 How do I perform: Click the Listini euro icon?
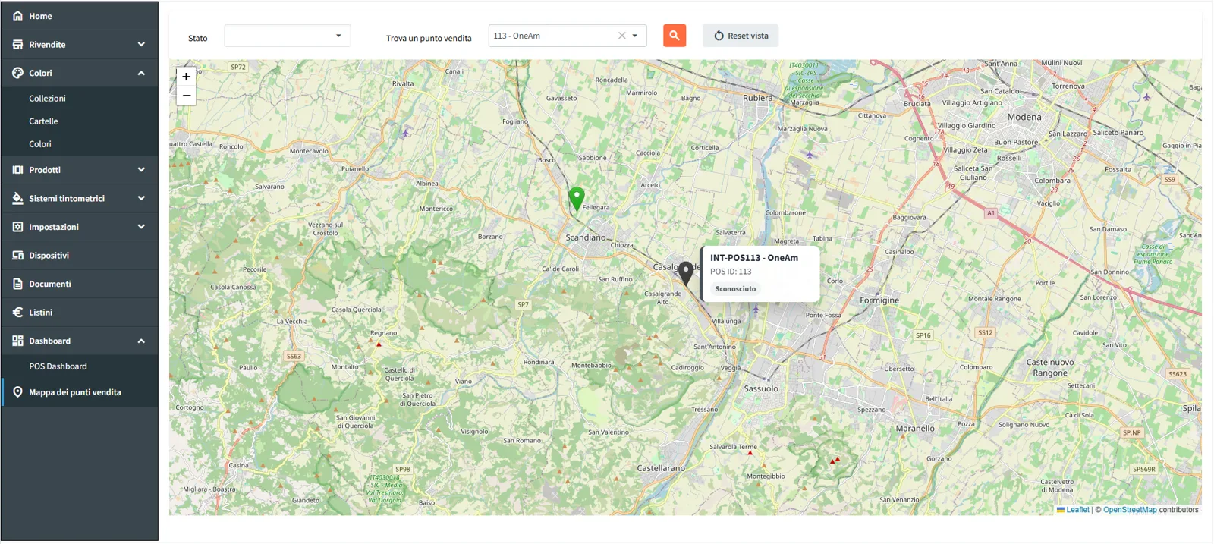pos(17,313)
